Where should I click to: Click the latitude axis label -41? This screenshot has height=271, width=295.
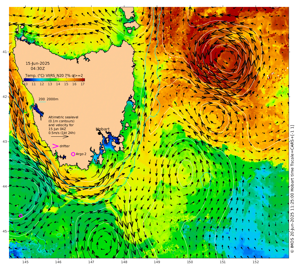[4, 52]
